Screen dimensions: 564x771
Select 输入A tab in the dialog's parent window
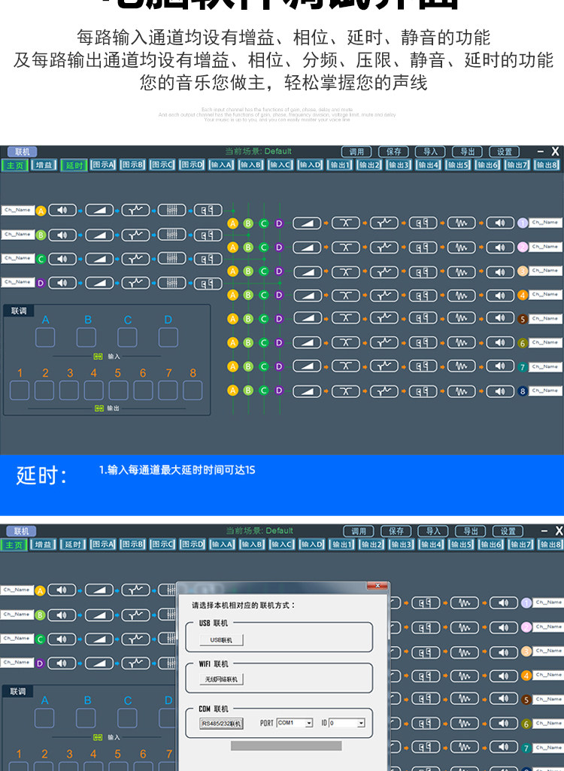[x=222, y=545]
